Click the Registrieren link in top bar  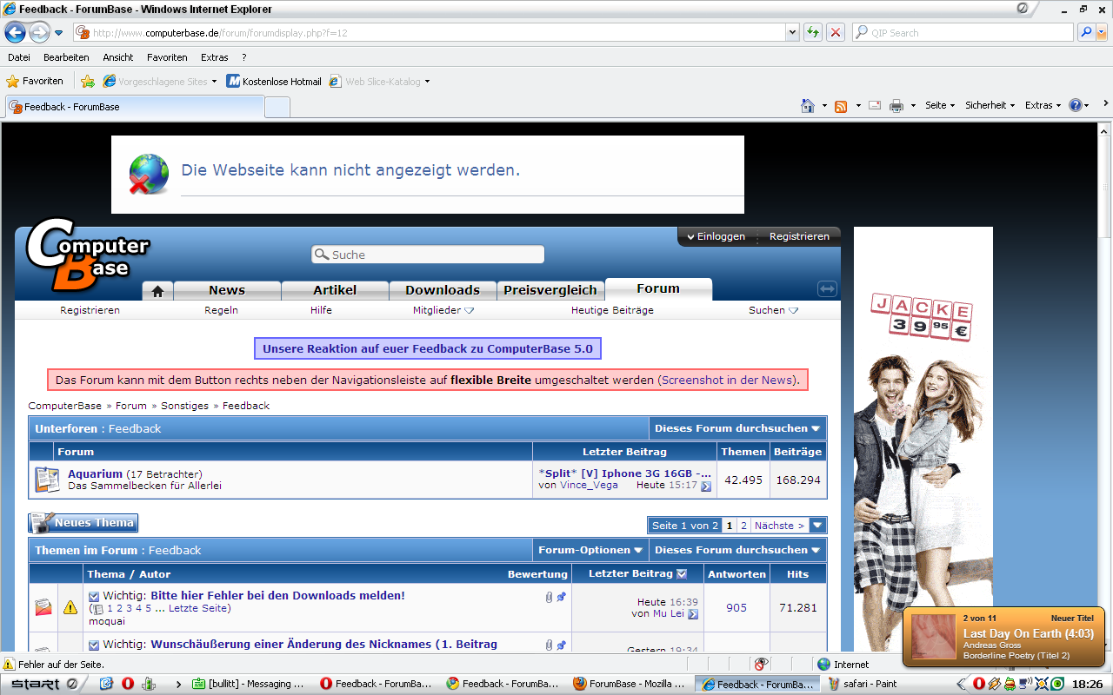tap(799, 236)
